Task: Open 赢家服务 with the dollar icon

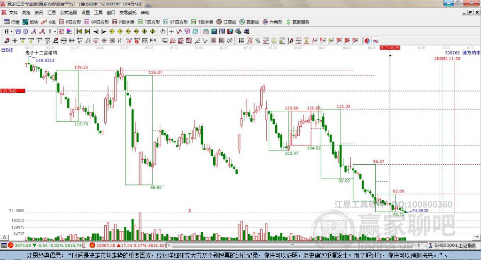Action: [x=297, y=22]
